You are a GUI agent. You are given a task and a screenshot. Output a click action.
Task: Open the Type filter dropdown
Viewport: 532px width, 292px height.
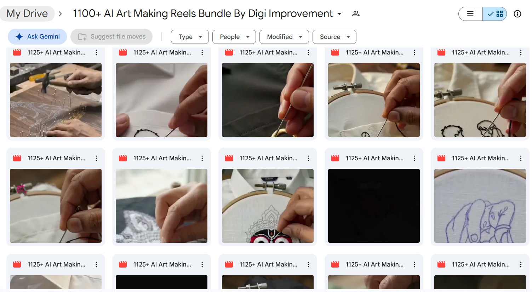[x=190, y=37]
